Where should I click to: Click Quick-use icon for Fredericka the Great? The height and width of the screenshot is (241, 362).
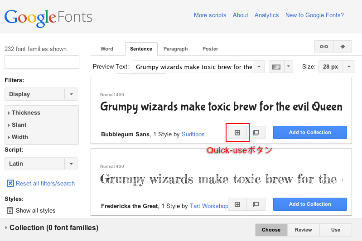pyautogui.click(x=237, y=204)
